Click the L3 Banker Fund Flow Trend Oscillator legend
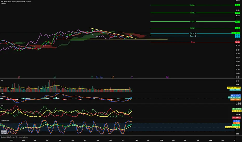Screen dimensions: 242x142 coord(14,137)
